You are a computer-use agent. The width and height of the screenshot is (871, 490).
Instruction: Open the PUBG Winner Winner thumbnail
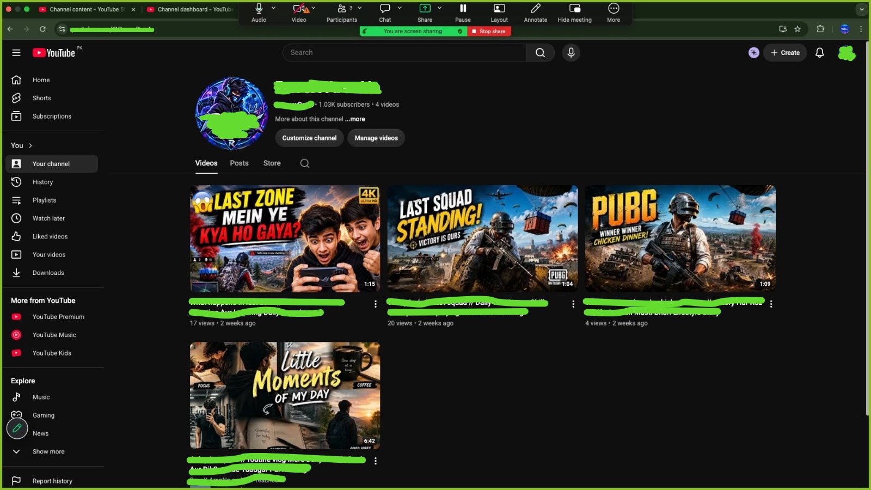tap(680, 238)
